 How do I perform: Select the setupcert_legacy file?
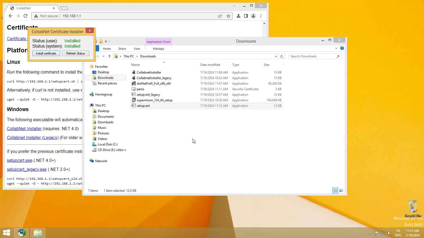point(148,95)
